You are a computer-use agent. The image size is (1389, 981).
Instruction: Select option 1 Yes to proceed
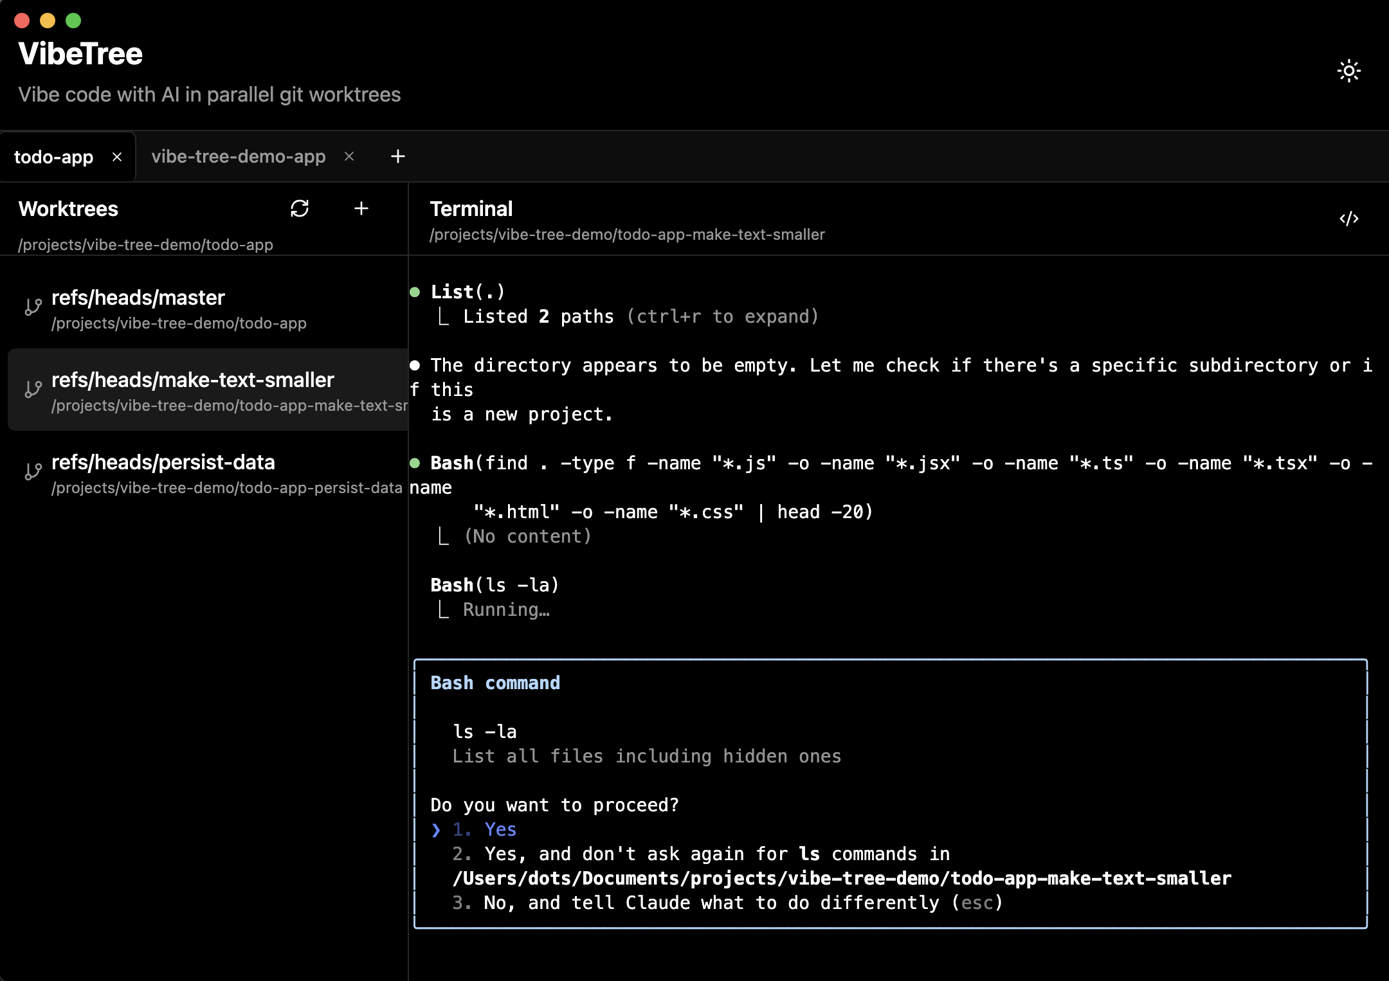500,829
